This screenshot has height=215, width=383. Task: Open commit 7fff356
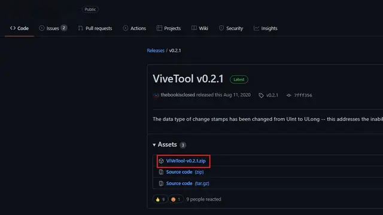(303, 95)
